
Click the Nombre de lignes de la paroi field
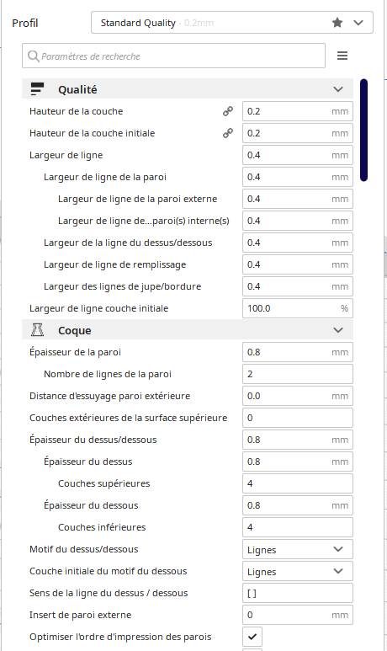298,374
